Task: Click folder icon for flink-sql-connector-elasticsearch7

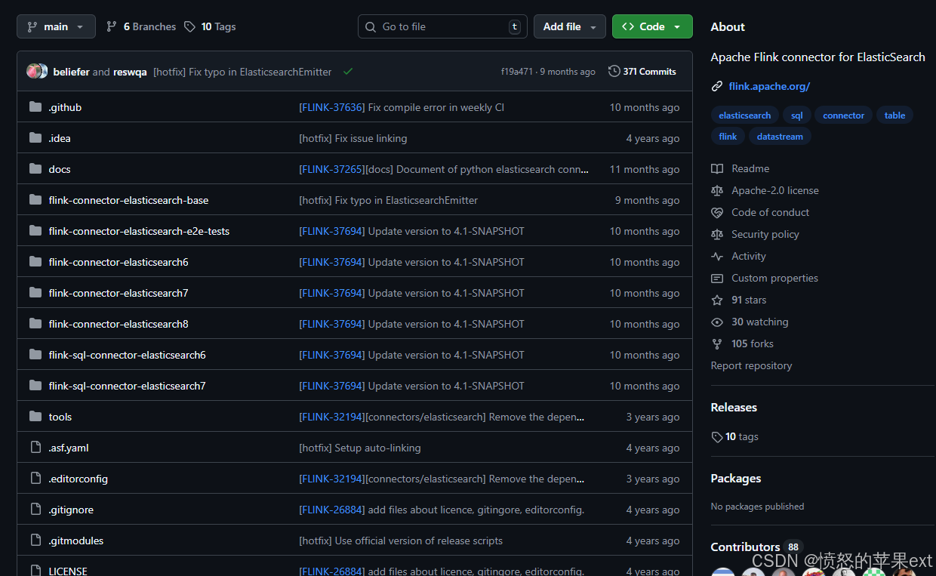Action: pyautogui.click(x=35, y=386)
